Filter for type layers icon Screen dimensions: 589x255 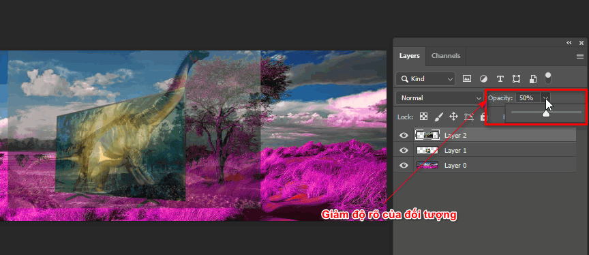click(500, 79)
